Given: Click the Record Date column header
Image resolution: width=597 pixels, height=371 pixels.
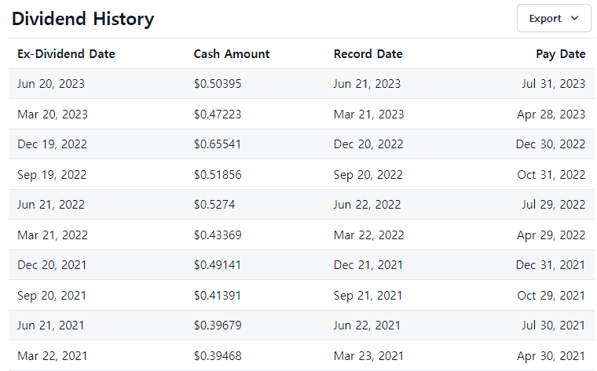Looking at the screenshot, I should 368,54.
